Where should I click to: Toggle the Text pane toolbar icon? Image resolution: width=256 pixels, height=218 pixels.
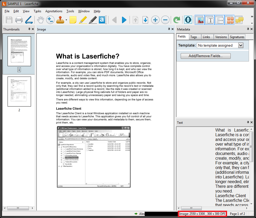pos(210,20)
